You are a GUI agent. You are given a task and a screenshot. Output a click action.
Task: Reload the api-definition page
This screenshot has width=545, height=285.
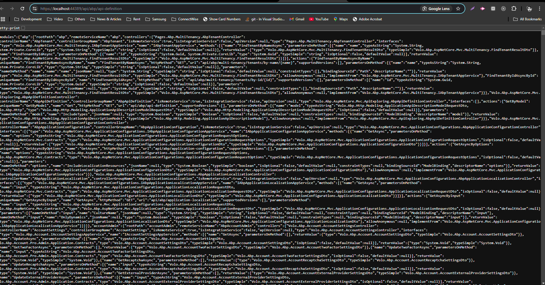point(22,9)
